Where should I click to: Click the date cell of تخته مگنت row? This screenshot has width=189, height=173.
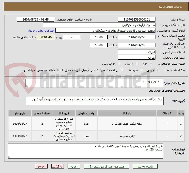tap(20, 124)
